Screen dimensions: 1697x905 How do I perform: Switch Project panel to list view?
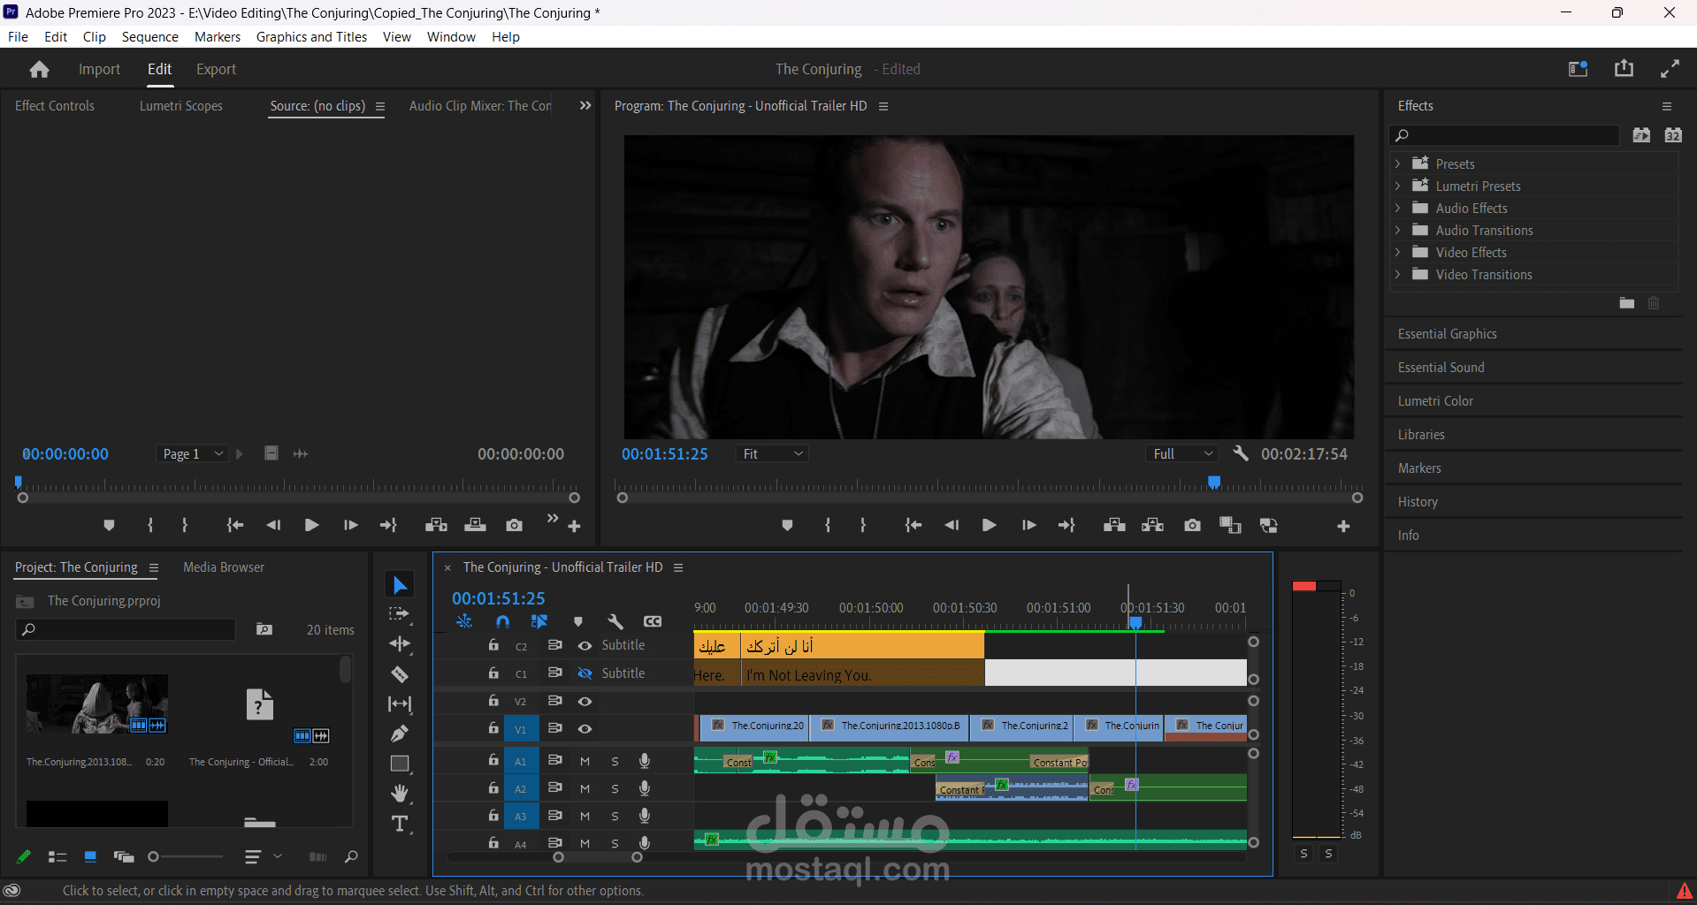[x=57, y=856]
